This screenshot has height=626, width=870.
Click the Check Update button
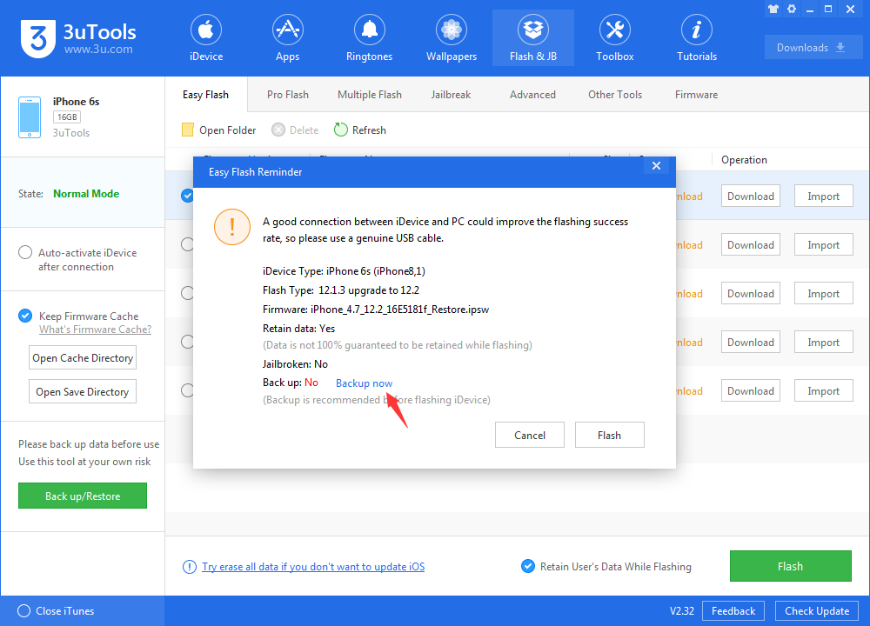tap(817, 611)
